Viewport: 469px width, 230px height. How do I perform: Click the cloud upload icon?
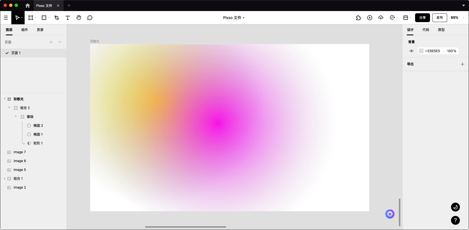(x=381, y=18)
